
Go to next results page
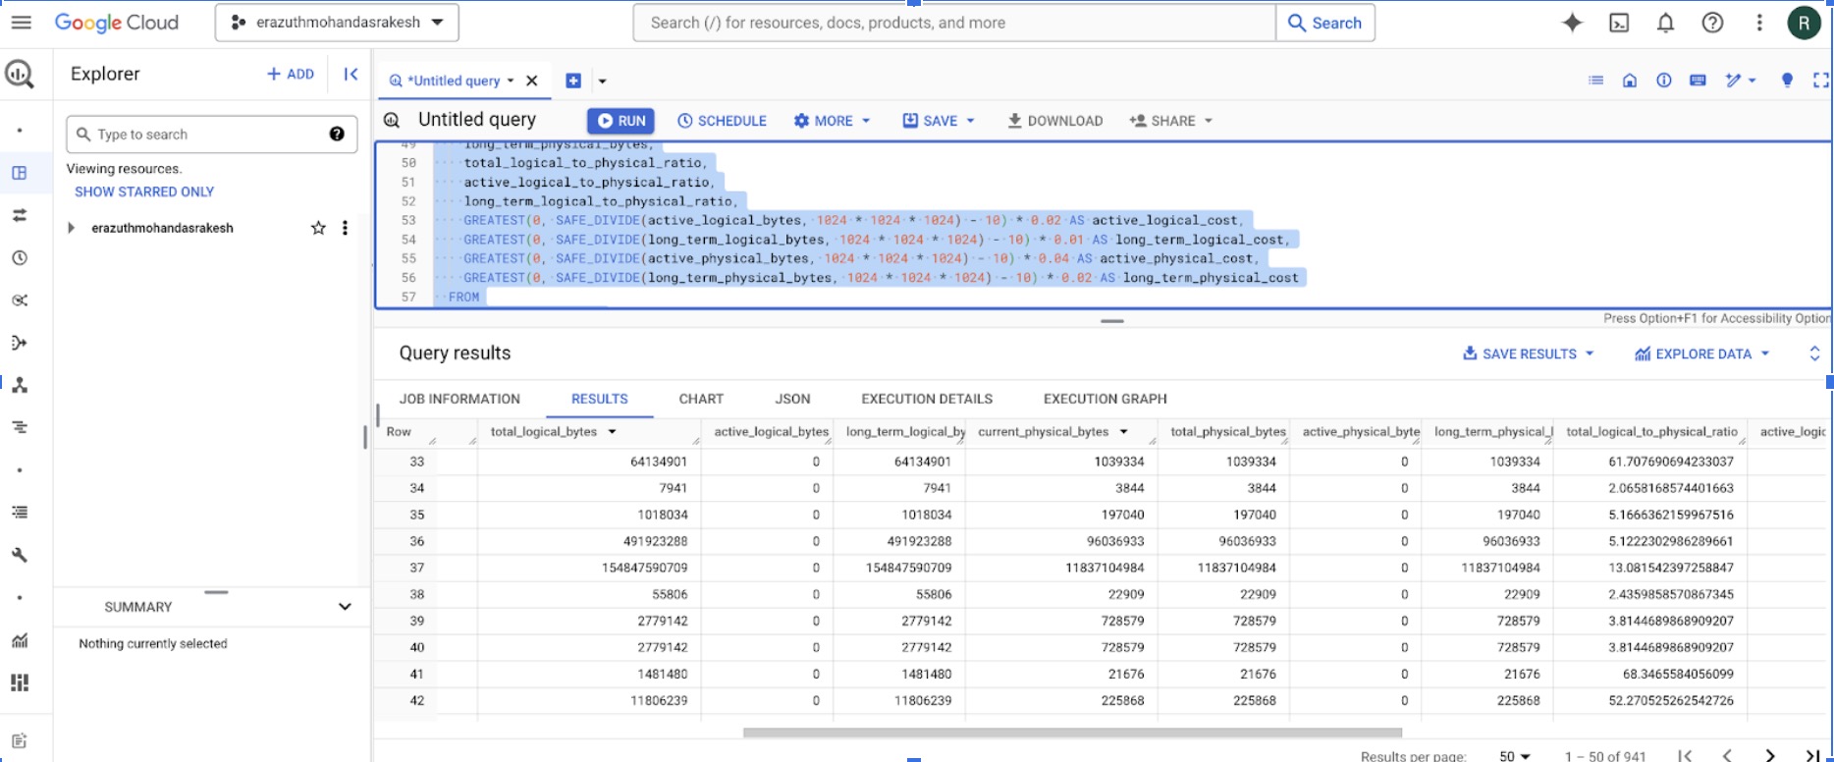coord(1769,755)
